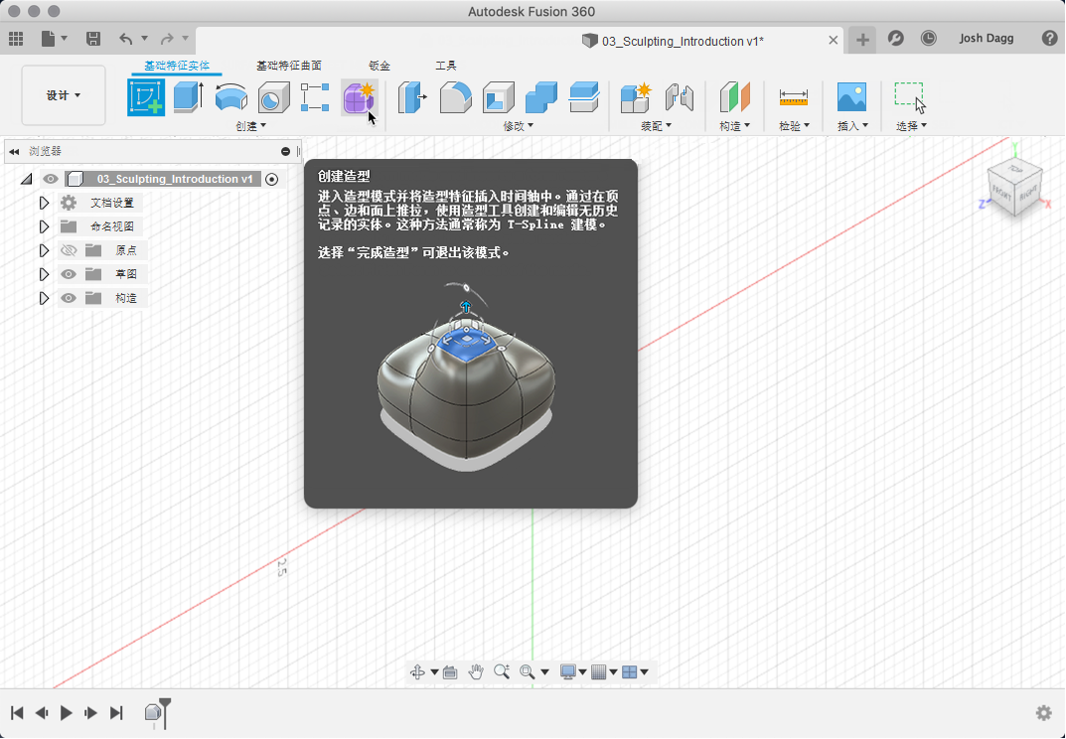Image resolution: width=1066 pixels, height=739 pixels.
Task: Open Josh Dagg account menu
Action: (x=987, y=38)
